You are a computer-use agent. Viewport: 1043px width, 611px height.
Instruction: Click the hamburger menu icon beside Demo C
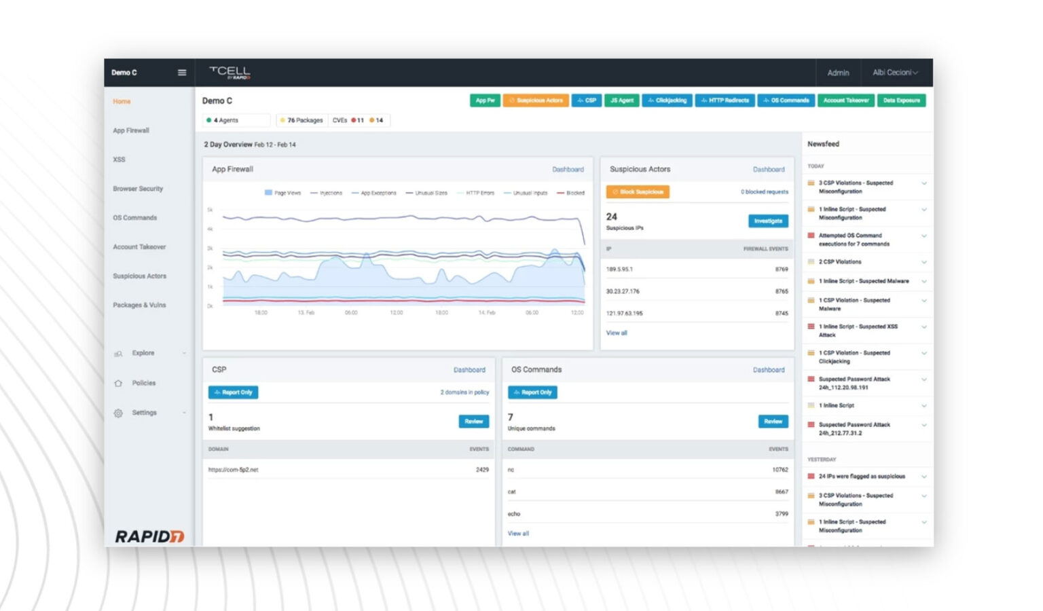(x=182, y=73)
